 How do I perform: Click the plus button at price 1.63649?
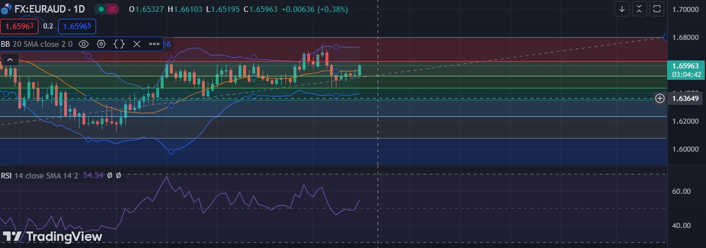[x=660, y=98]
